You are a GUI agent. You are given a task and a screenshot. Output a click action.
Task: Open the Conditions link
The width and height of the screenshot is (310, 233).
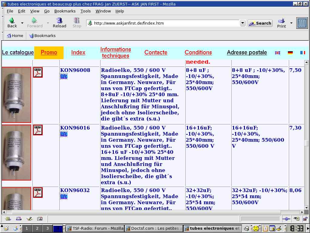pos(198,52)
